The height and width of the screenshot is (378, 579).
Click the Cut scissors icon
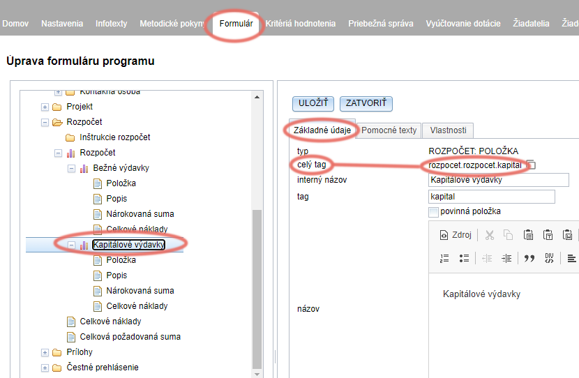490,235
